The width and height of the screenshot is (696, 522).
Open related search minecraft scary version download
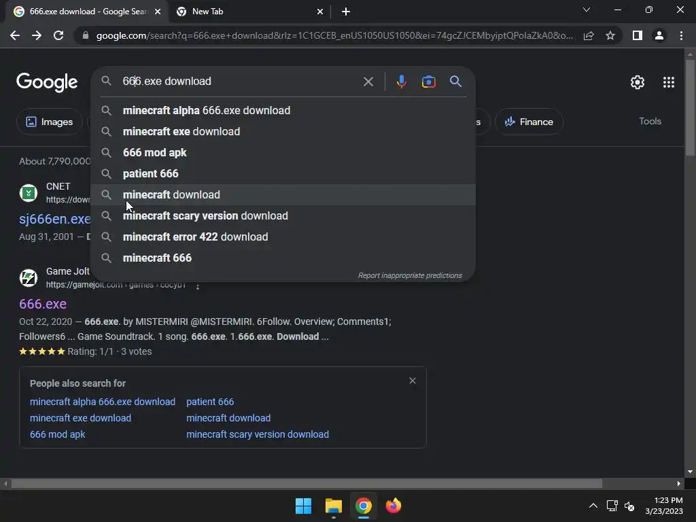(x=258, y=434)
